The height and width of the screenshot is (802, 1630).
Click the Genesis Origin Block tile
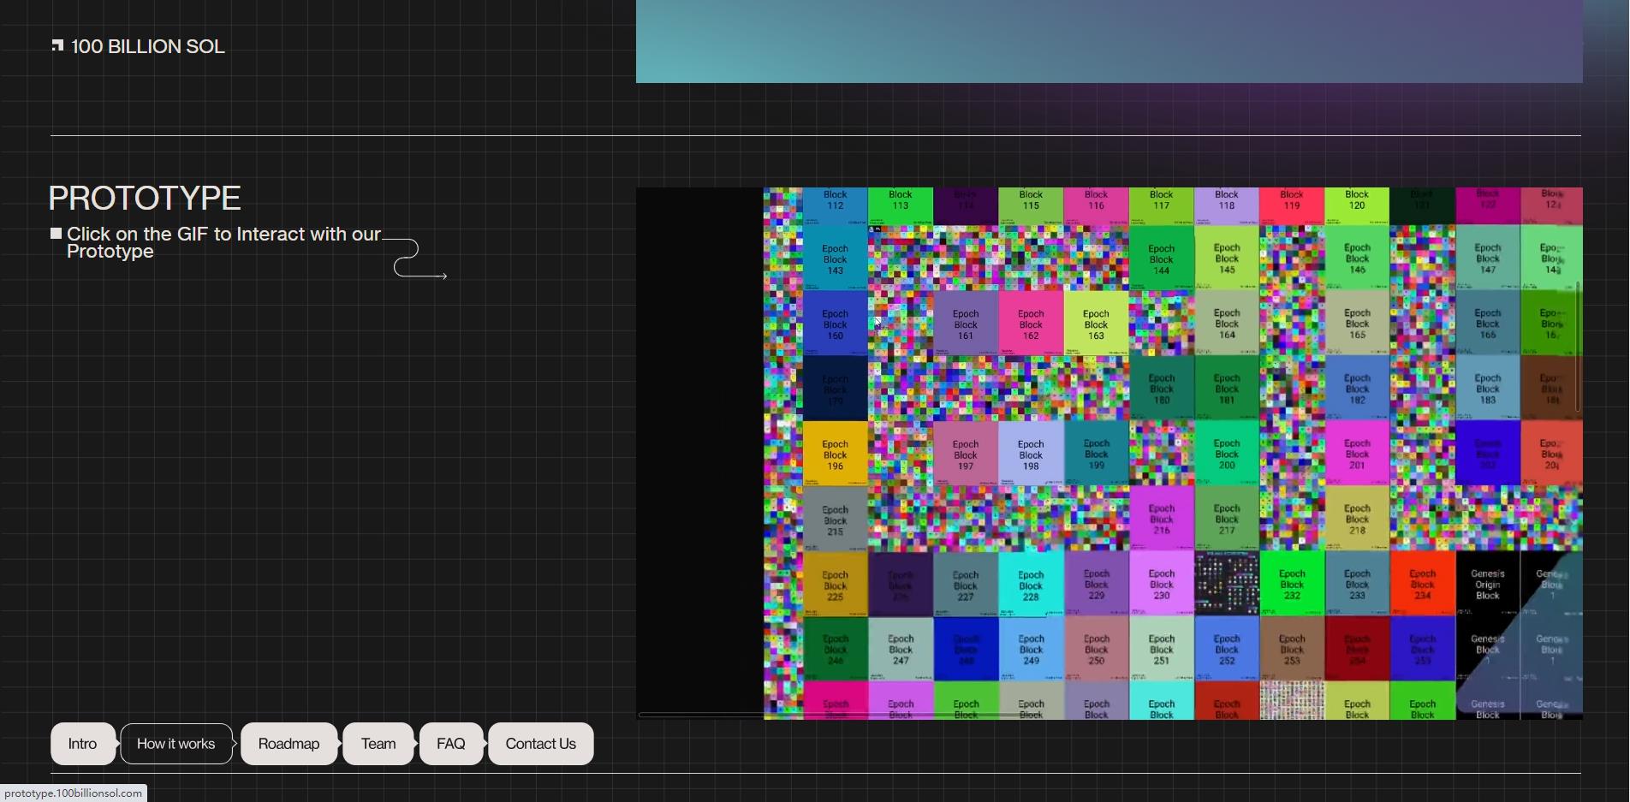(1488, 584)
